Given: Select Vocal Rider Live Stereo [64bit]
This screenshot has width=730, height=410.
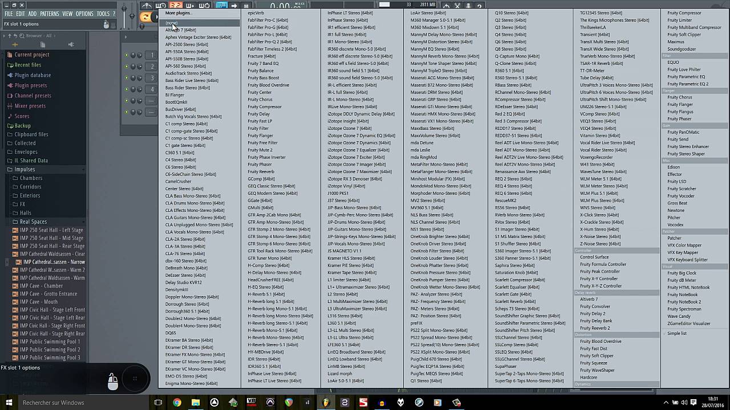Looking at the screenshot, I should click(607, 142).
